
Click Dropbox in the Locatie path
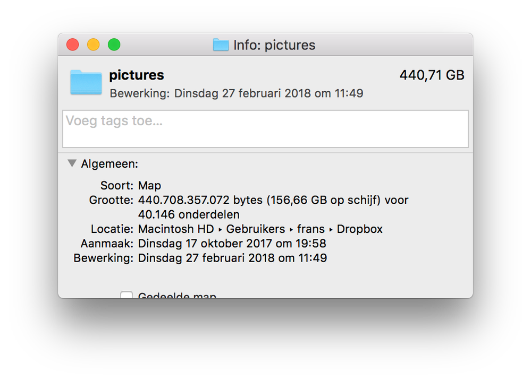pyautogui.click(x=360, y=229)
